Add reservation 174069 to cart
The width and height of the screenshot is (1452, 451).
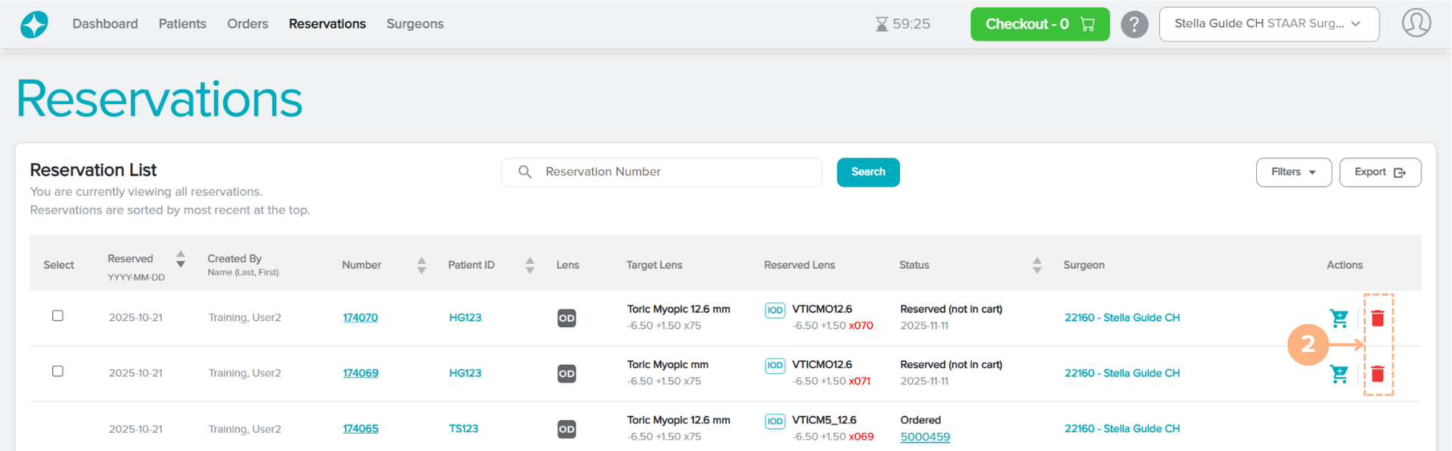click(x=1339, y=374)
